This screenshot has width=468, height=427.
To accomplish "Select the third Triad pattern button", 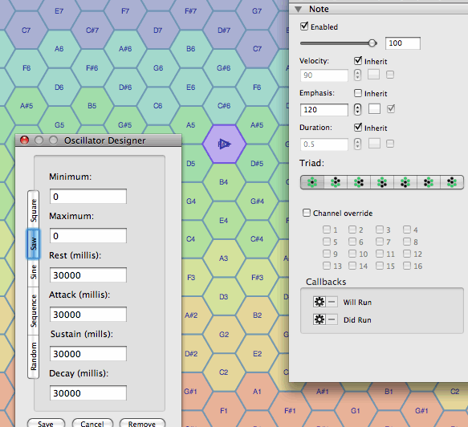I will click(359, 182).
